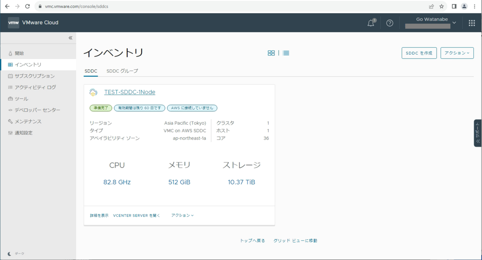Open TEST-SDDC-1Node details link
The image size is (482, 260).
[x=129, y=92]
